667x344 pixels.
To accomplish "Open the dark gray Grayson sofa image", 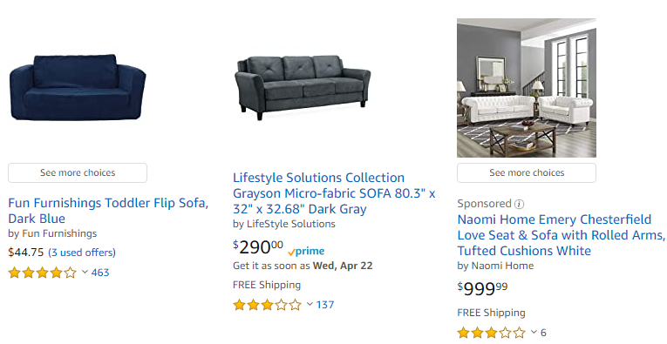I will (303, 87).
